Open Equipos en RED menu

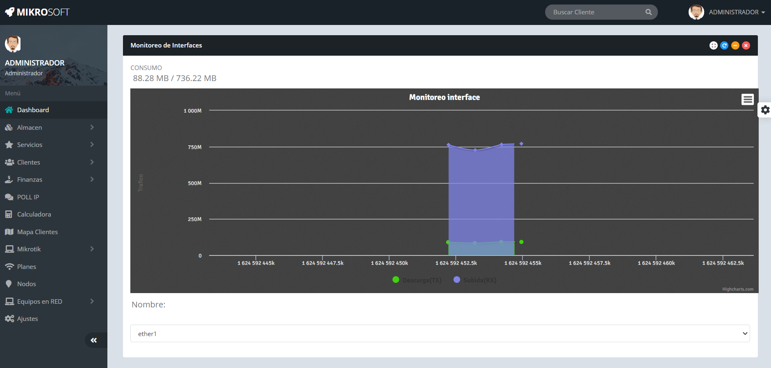(x=54, y=302)
